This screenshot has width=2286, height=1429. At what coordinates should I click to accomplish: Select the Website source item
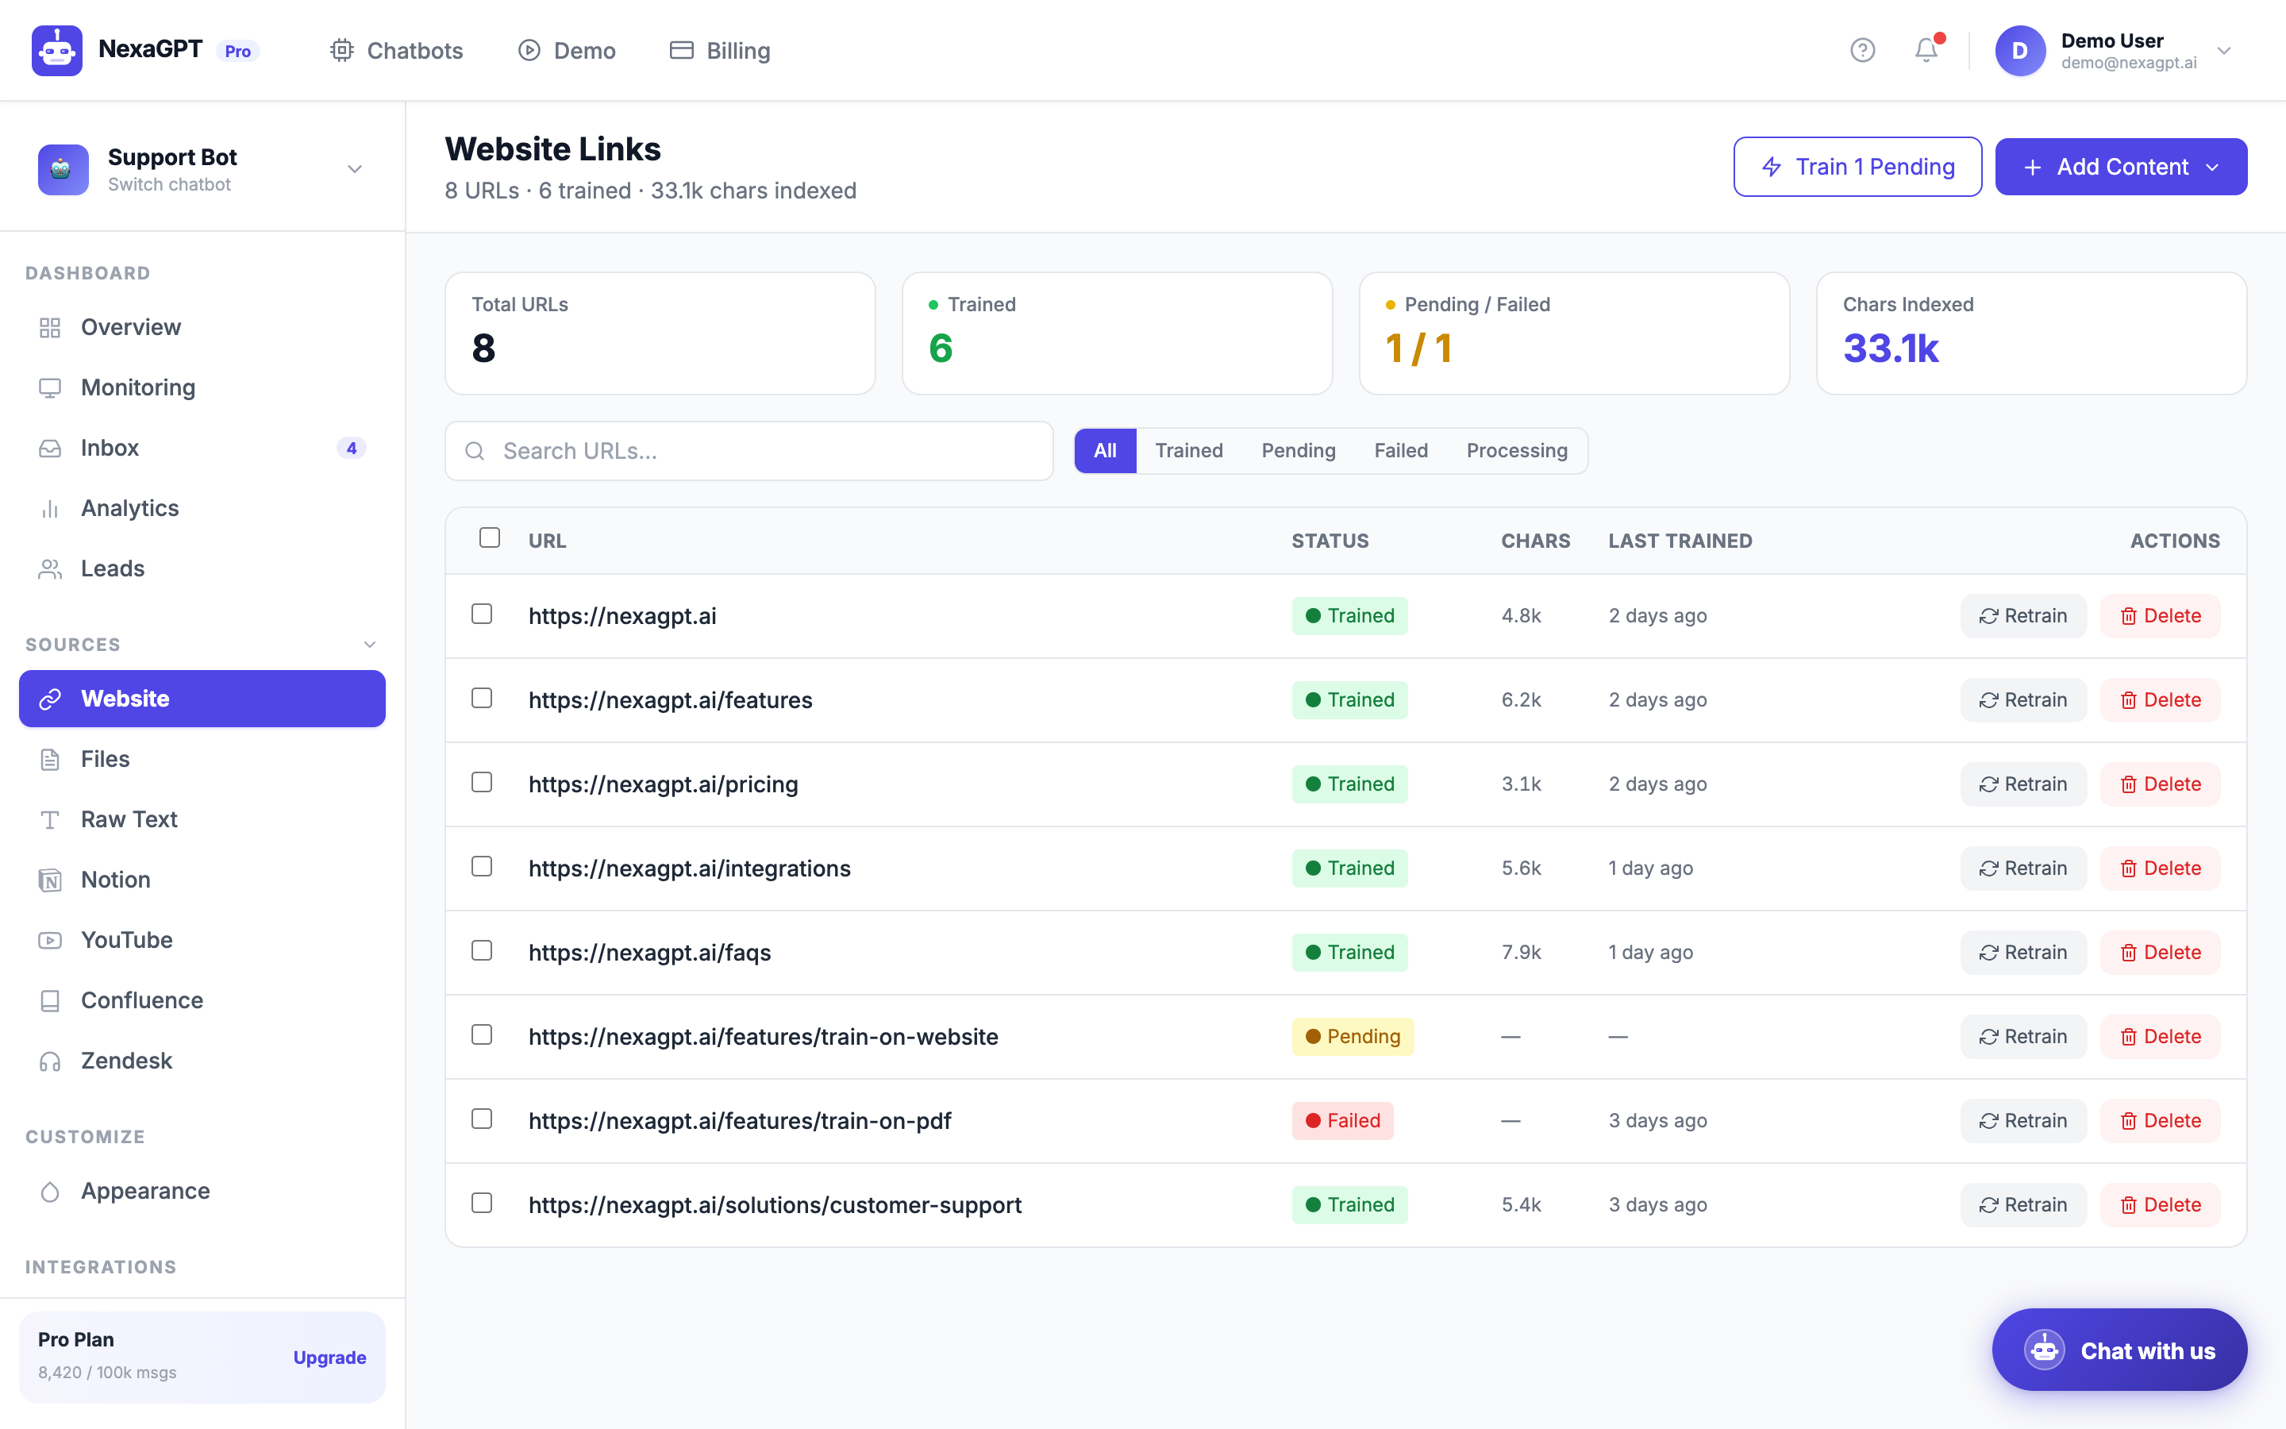(202, 699)
